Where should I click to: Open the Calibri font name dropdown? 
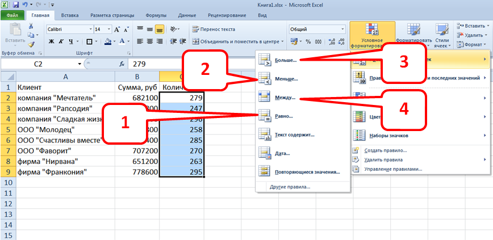(89, 29)
